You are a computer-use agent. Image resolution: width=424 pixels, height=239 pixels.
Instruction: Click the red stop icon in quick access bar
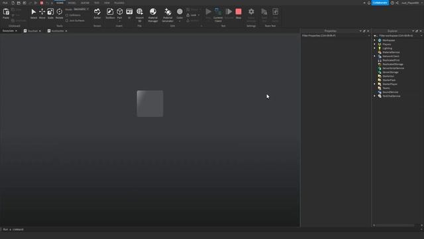pos(42,3)
